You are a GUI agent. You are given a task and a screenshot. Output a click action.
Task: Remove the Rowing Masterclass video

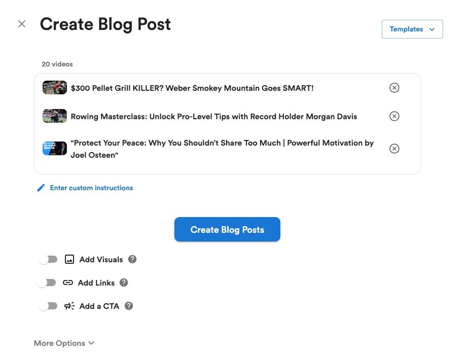pos(394,116)
